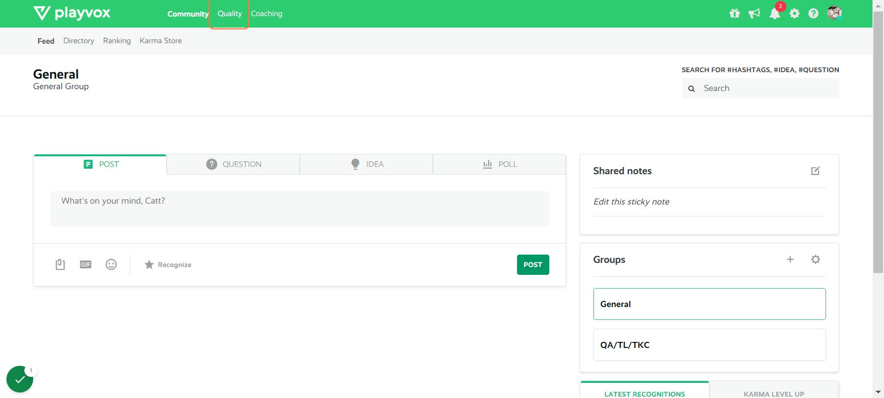Add a new group with plus icon
Image resolution: width=884 pixels, height=398 pixels.
coord(790,260)
